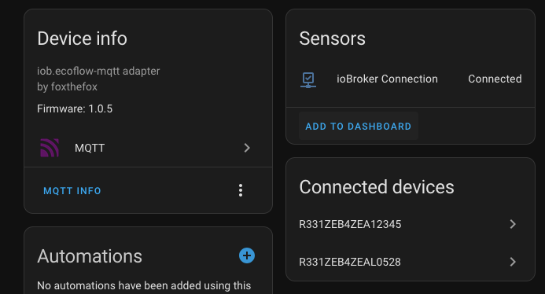This screenshot has width=545, height=294.
Task: Open the three-dot overflow menu in Device info
Action: [x=241, y=190]
